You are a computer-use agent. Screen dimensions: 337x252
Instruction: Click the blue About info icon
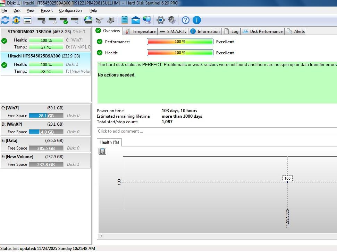click(x=196, y=20)
